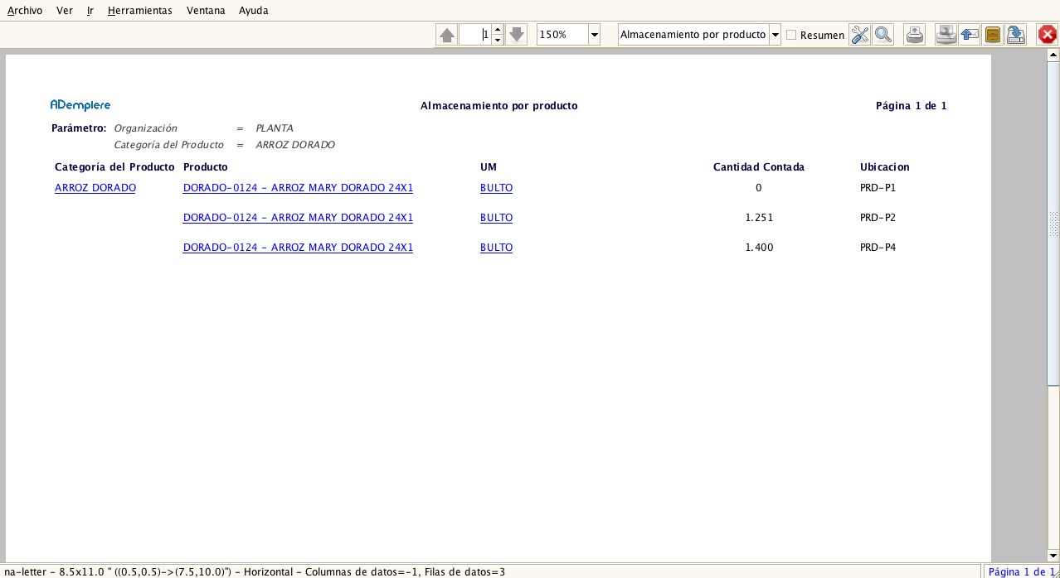
Task: Click the ARROZ DORADO parameter value
Action: click(x=295, y=145)
